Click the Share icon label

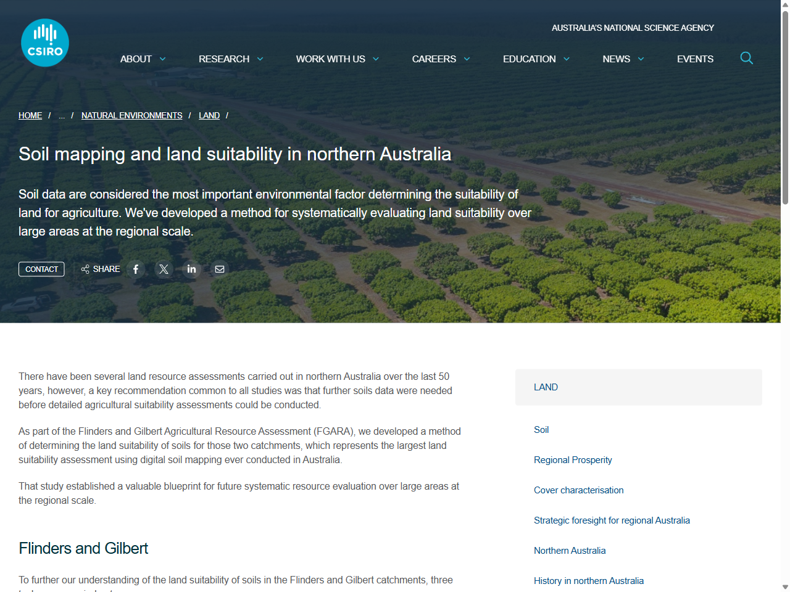tap(101, 269)
